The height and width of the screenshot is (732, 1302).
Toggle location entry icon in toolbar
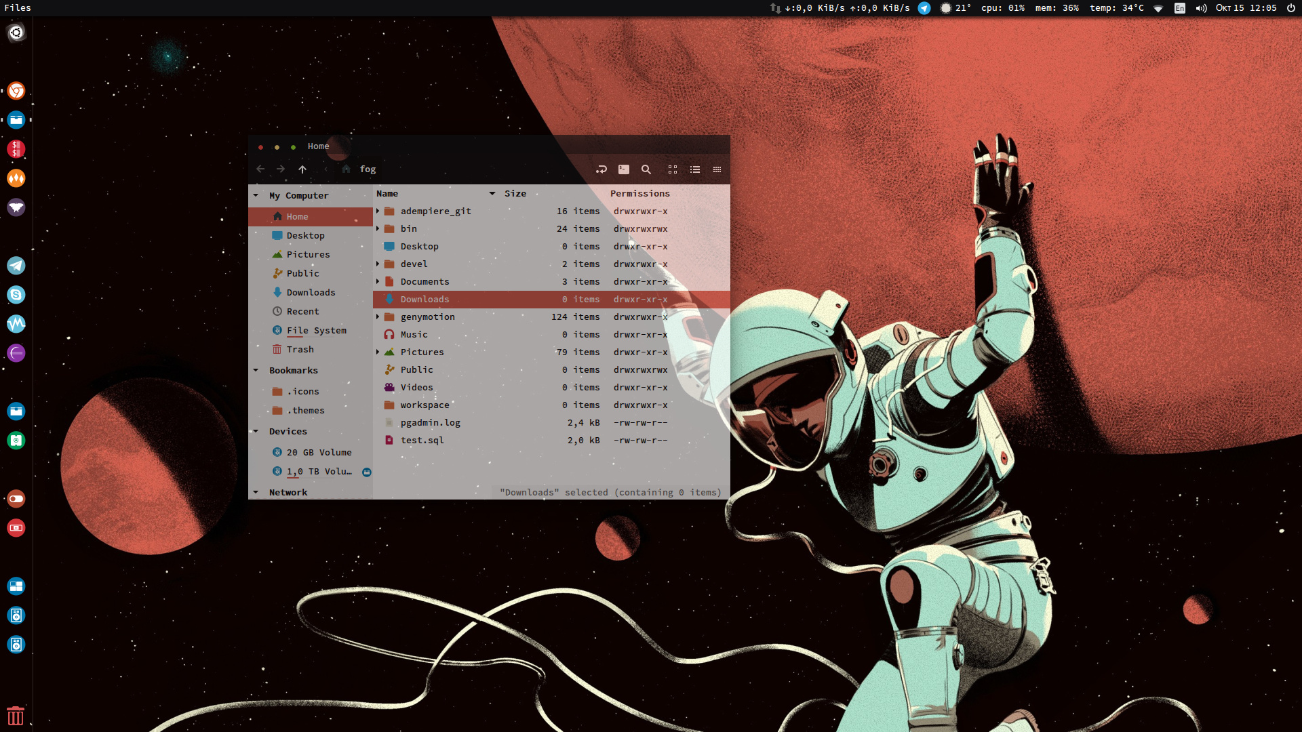click(601, 169)
